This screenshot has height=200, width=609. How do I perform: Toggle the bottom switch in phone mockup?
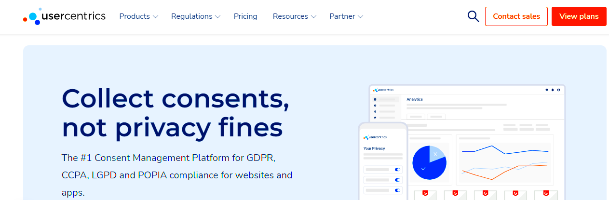pos(398,190)
